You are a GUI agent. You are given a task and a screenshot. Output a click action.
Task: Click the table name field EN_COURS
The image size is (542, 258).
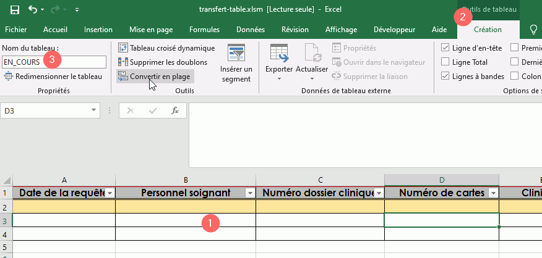coord(54,62)
